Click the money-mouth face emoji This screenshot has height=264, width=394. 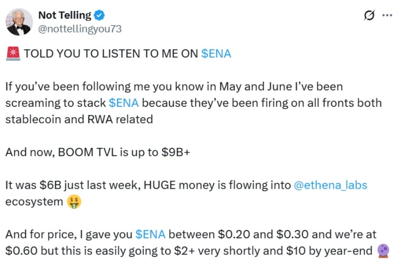click(x=74, y=202)
